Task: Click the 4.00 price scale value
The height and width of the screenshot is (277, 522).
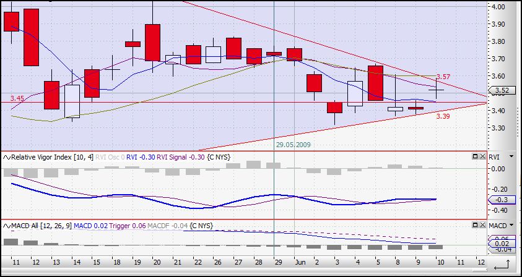Action: click(498, 7)
